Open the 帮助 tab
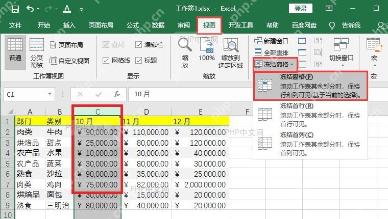Viewport: 388px width, 219px height. pos(273,25)
